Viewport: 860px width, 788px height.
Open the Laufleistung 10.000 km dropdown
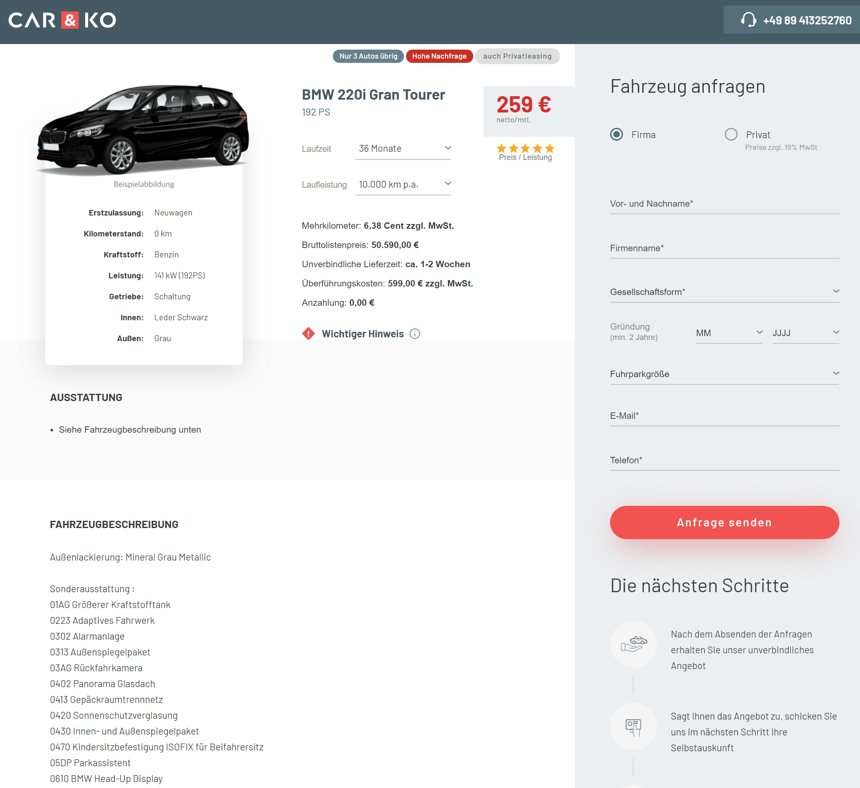403,184
